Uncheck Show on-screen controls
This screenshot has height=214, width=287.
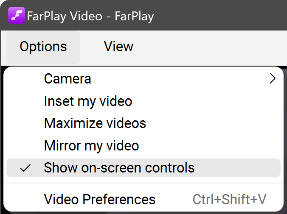[x=119, y=168]
